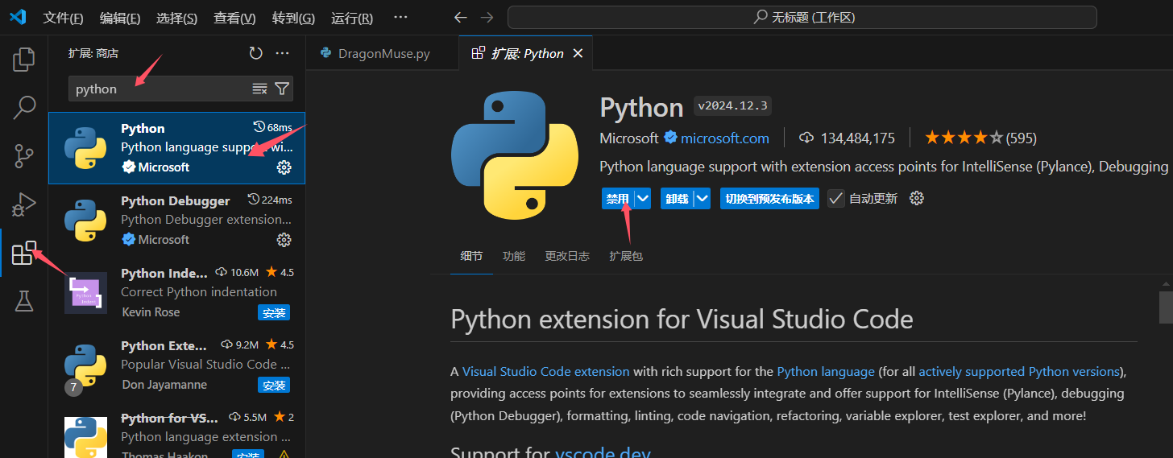Click the command center search box 无标题 (工作区)
This screenshot has width=1173, height=458.
[802, 17]
